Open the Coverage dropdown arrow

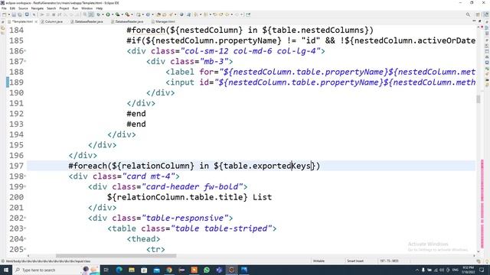pyautogui.click(x=122, y=15)
